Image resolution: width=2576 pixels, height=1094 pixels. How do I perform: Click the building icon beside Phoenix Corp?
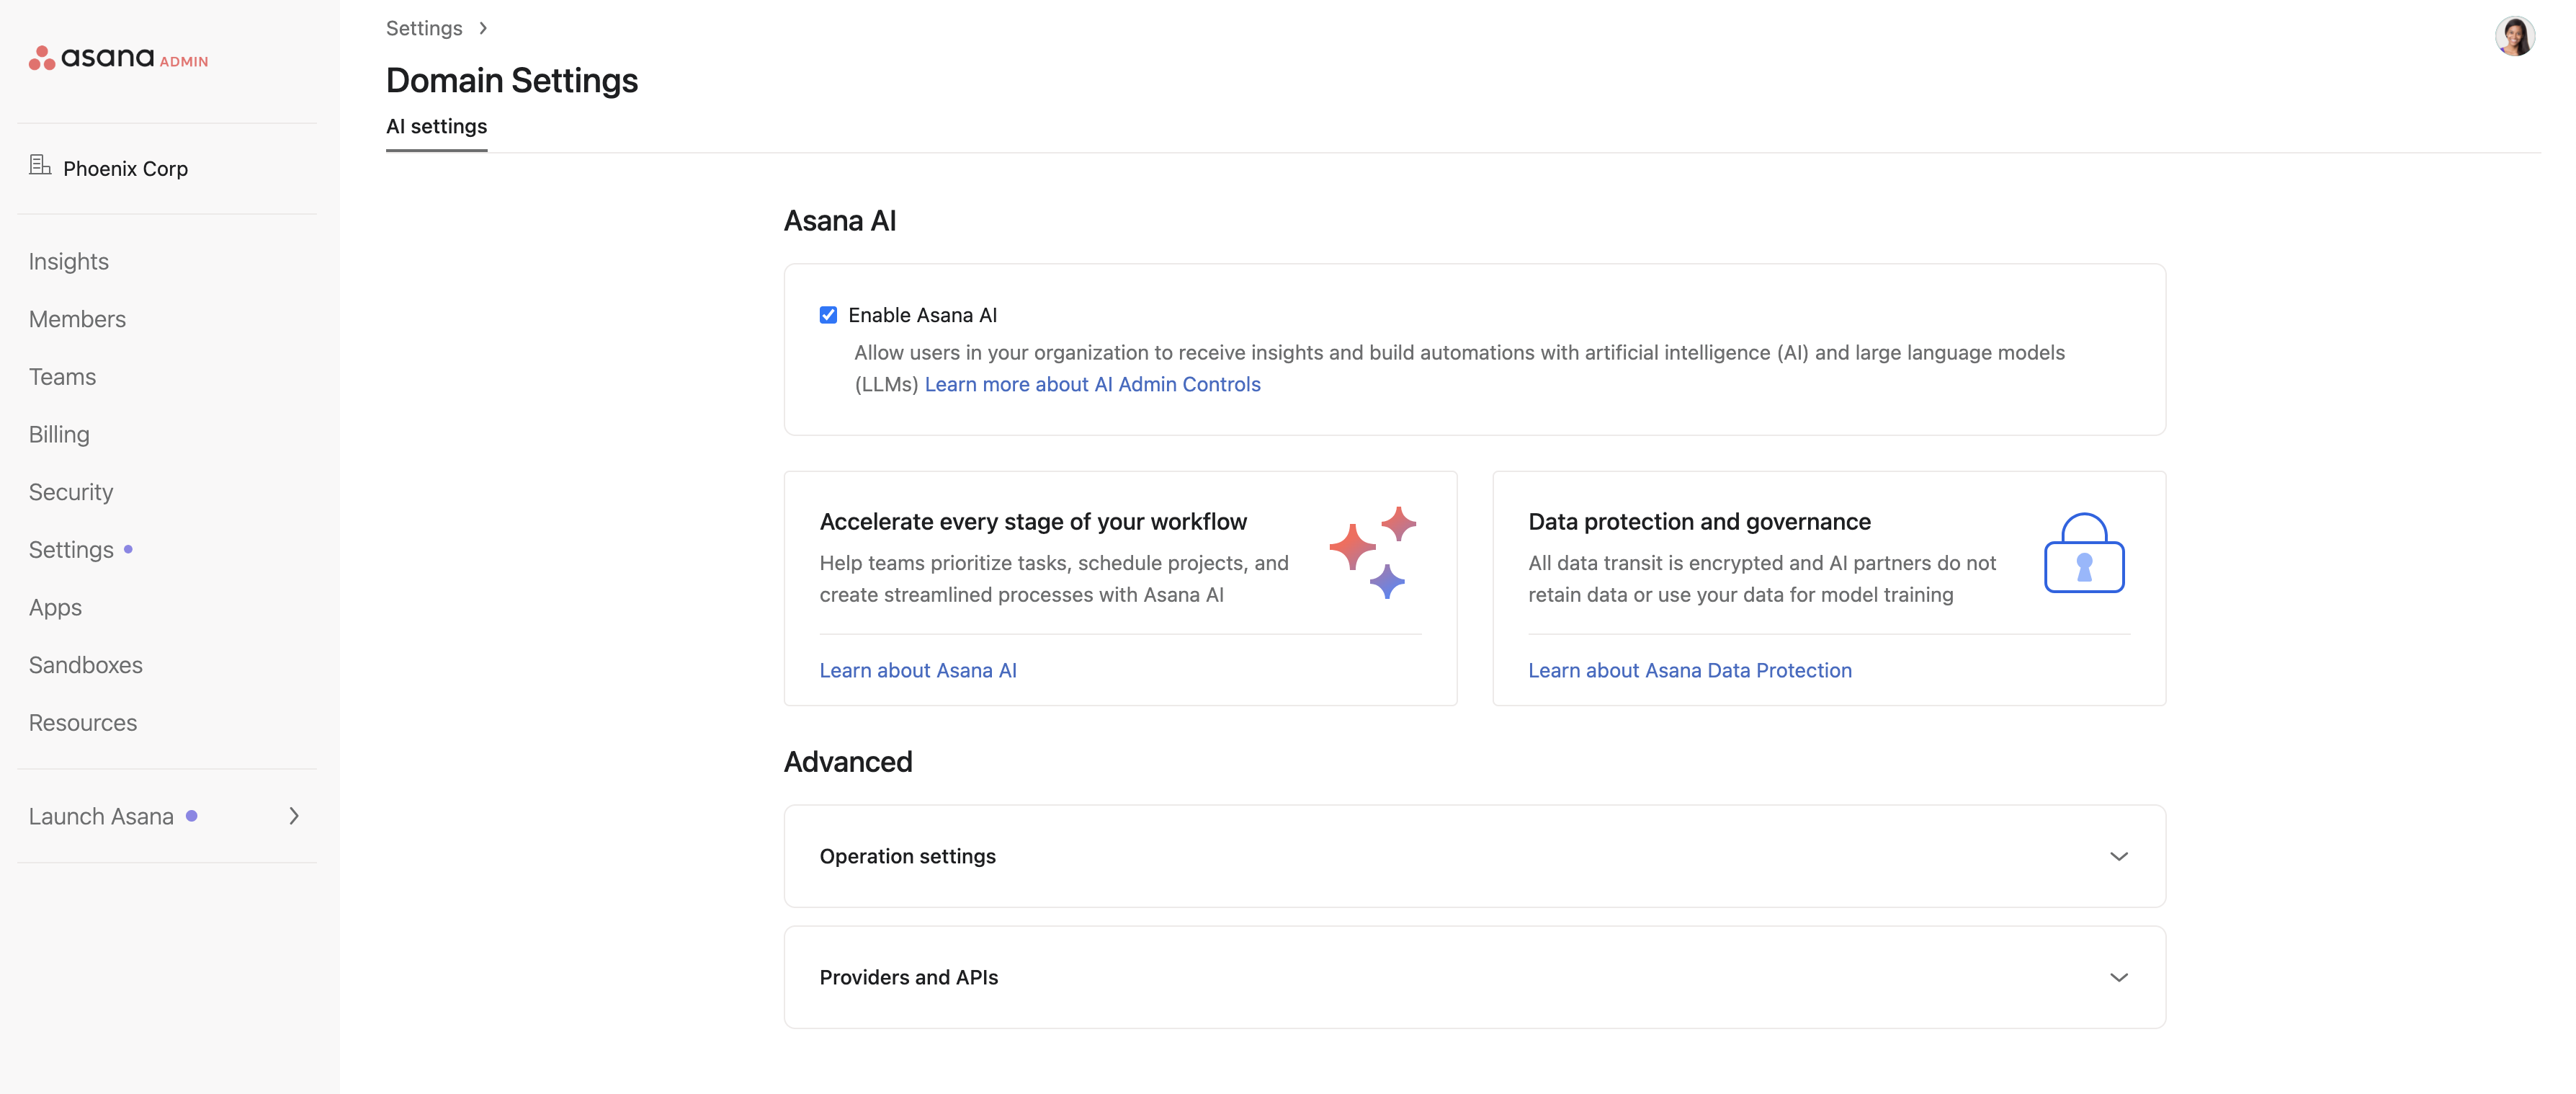coord(40,164)
